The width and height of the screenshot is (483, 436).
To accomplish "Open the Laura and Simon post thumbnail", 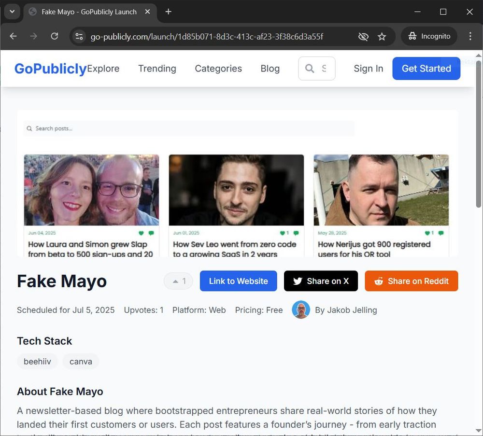I will [x=91, y=190].
